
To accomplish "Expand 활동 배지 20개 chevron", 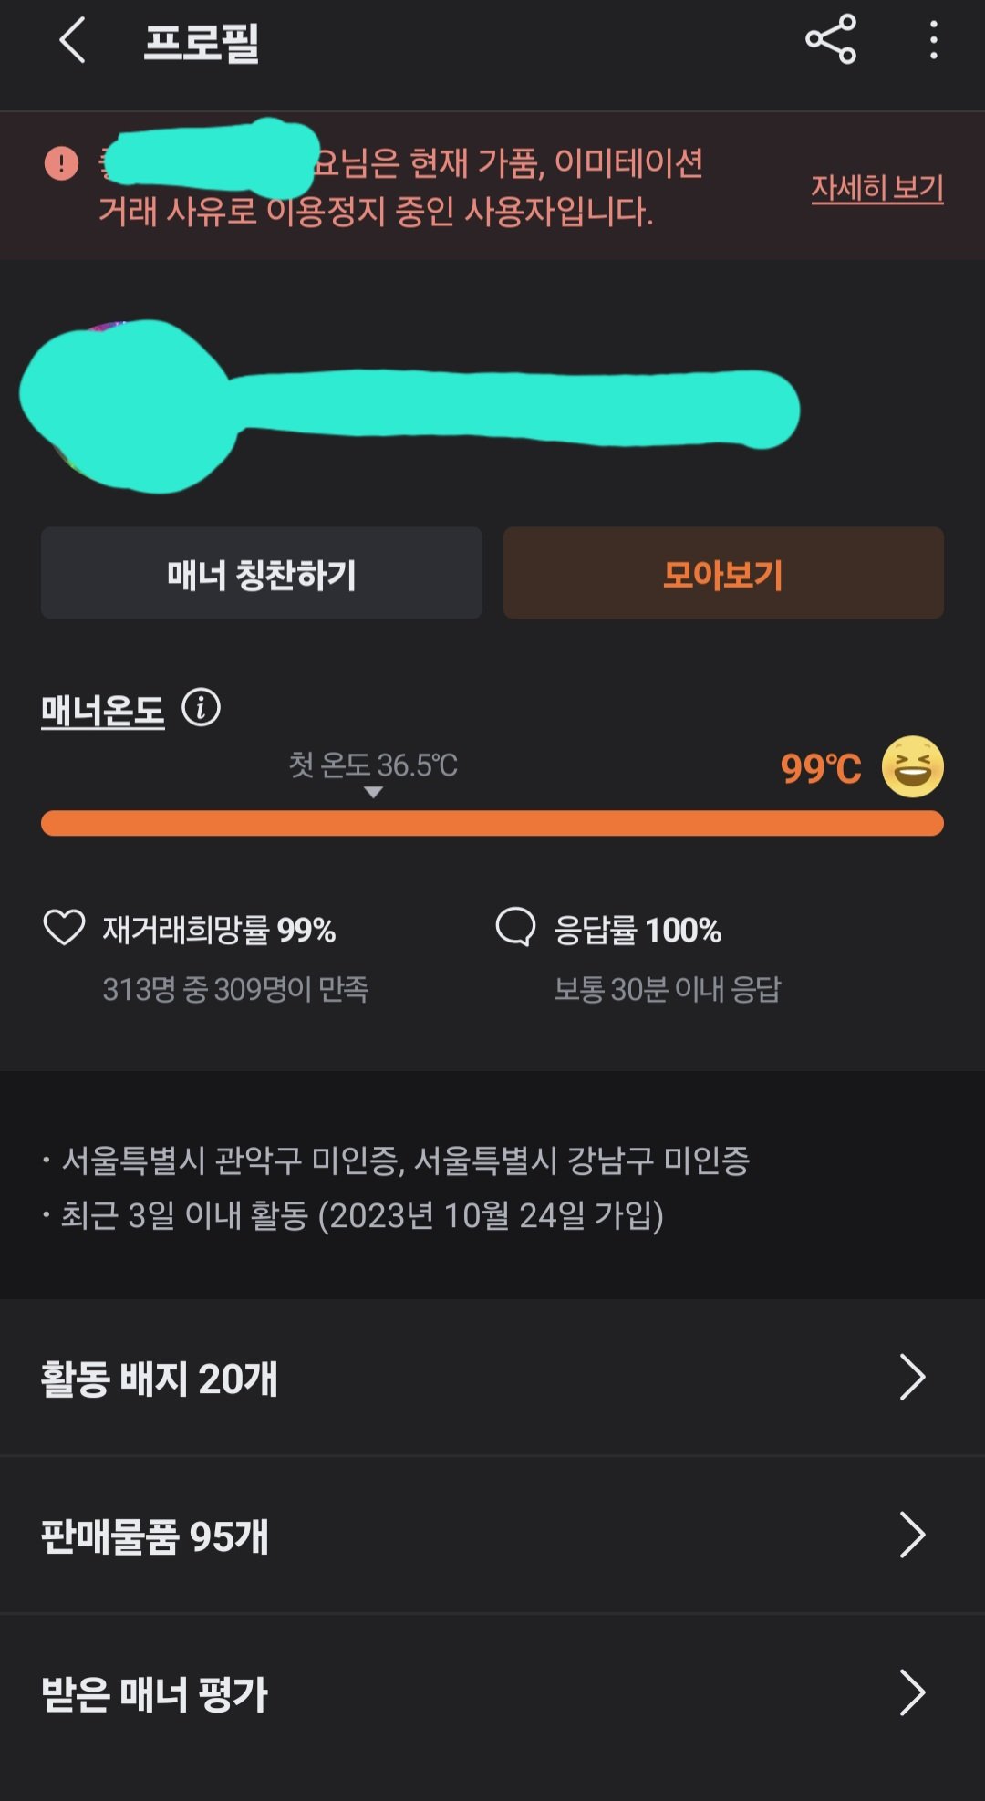I will [x=912, y=1377].
